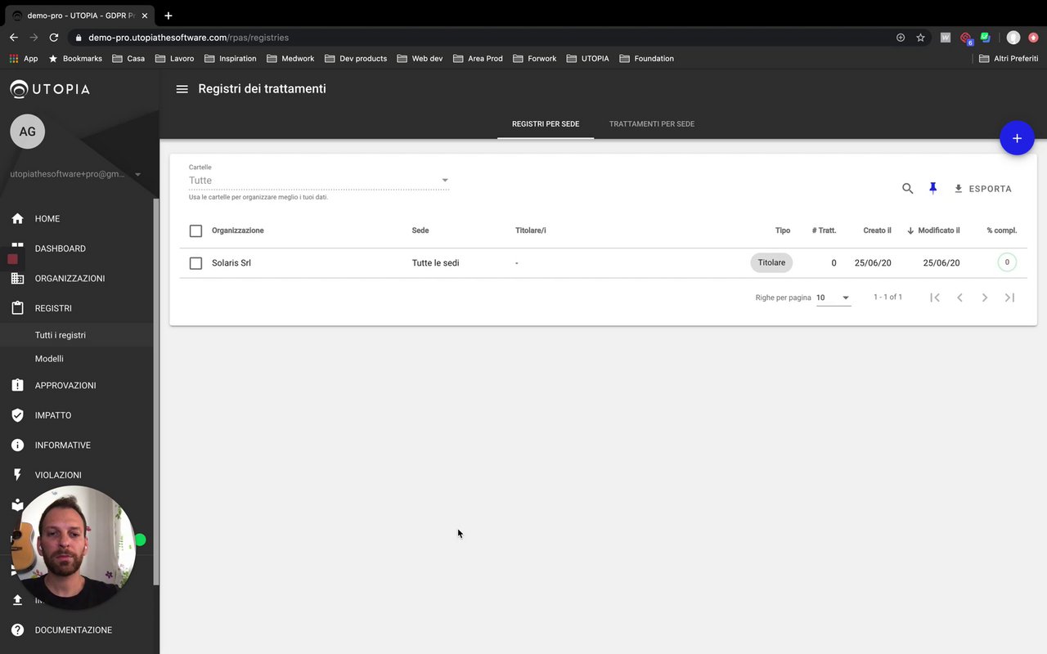Image resolution: width=1047 pixels, height=654 pixels.
Task: Click the sidebar vertical scrollbar
Action: pos(156,391)
